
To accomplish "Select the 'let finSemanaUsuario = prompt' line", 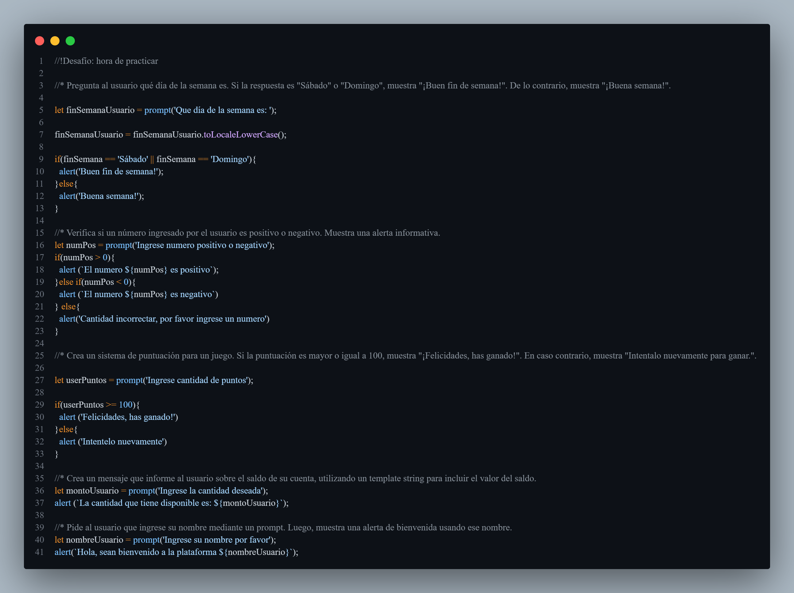I will click(165, 110).
